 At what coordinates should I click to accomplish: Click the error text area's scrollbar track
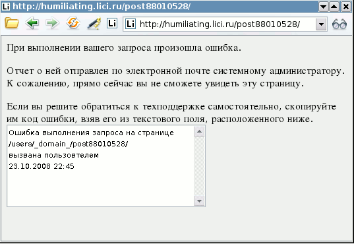pos(199,166)
